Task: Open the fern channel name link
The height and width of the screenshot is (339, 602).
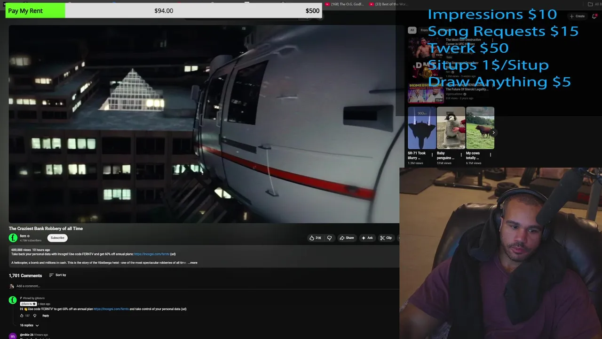Action: tap(23, 236)
